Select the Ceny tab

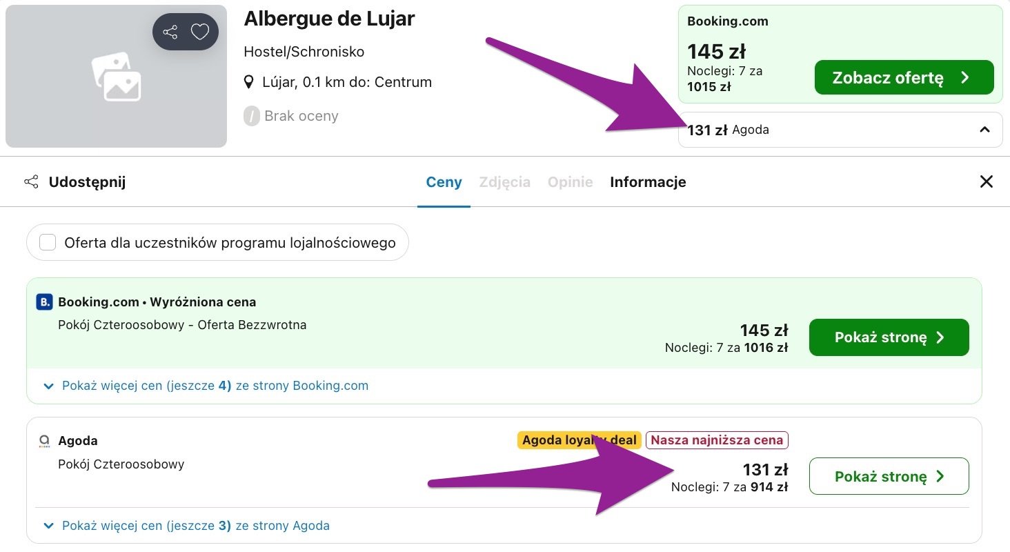(x=444, y=182)
